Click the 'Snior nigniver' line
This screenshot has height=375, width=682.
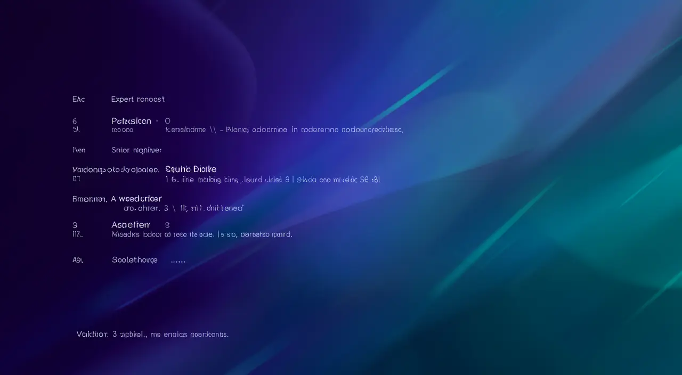(136, 150)
